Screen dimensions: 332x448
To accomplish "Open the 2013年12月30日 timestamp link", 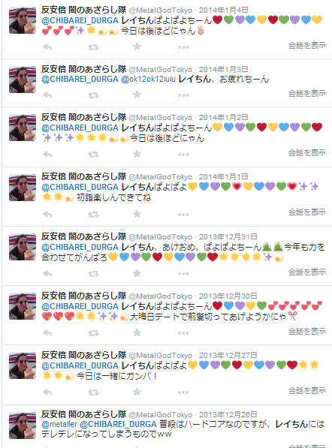I will tap(228, 296).
